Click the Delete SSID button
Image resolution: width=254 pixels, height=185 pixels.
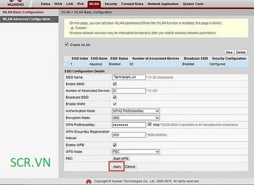[x=241, y=52]
